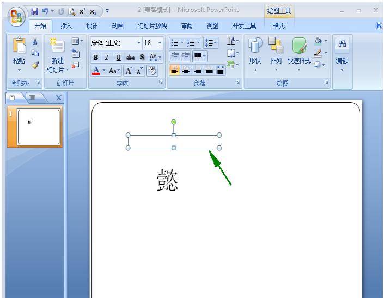Screen dimensions: 385x298
Task: Center the text
Action: coord(186,70)
